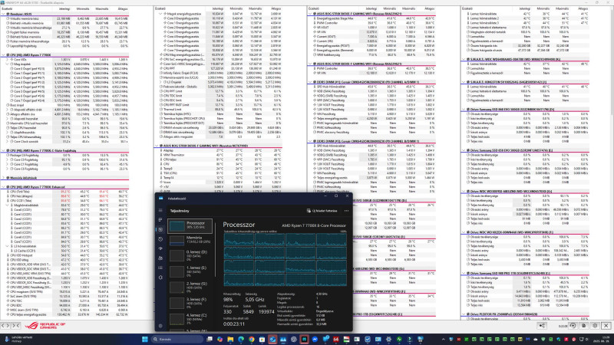Open Chrome browser from taskbar
614x345 pixels.
coord(252,339)
